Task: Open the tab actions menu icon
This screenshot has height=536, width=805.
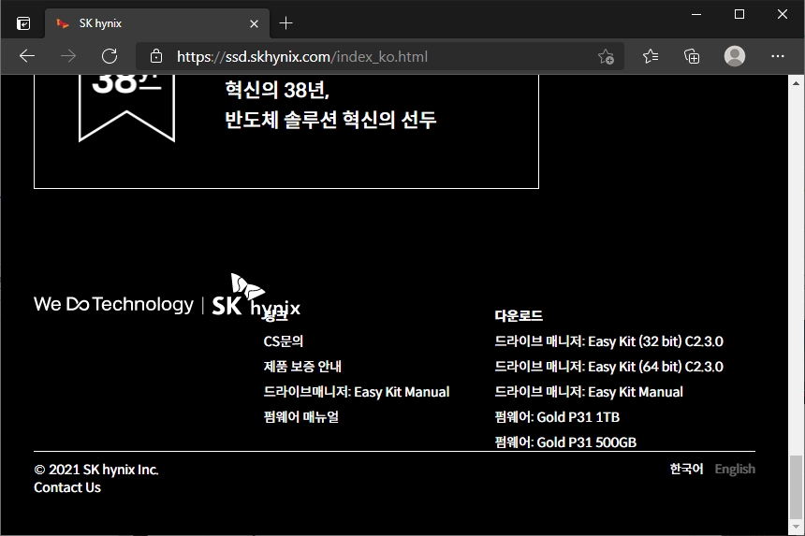Action: (x=23, y=23)
